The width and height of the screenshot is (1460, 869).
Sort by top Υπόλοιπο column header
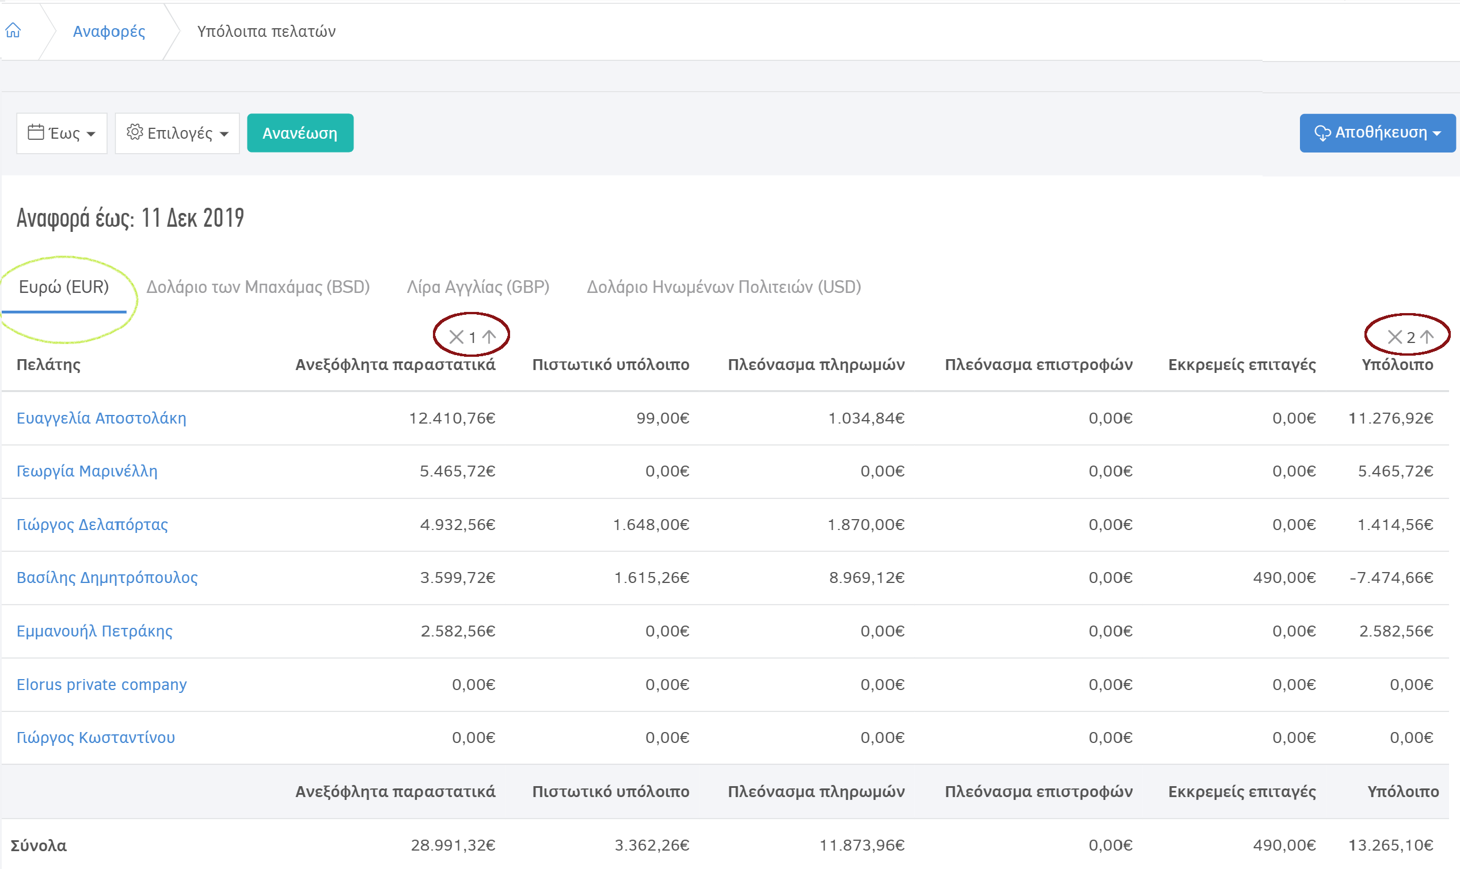pyautogui.click(x=1397, y=365)
